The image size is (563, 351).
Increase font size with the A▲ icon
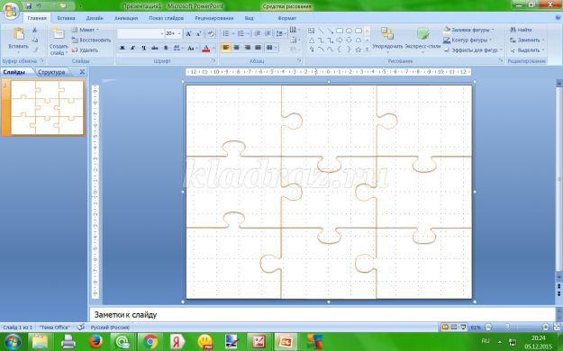point(188,33)
